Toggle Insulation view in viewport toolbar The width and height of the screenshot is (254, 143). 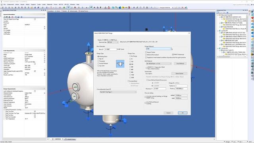(x=51, y=11)
